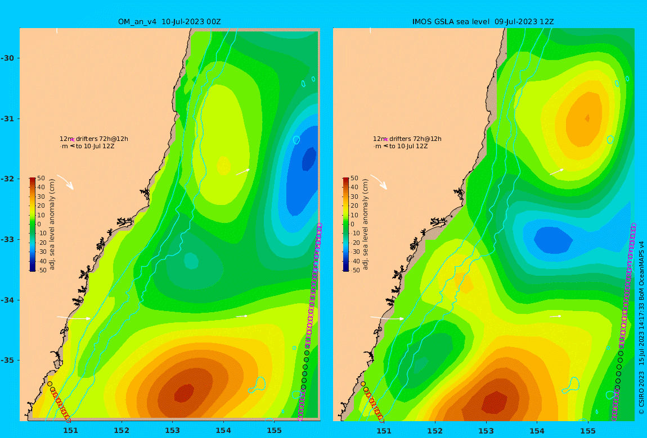This screenshot has height=438, width=647.
Task: Click the 0 tick label on the left colorbar
Action: [39, 224]
